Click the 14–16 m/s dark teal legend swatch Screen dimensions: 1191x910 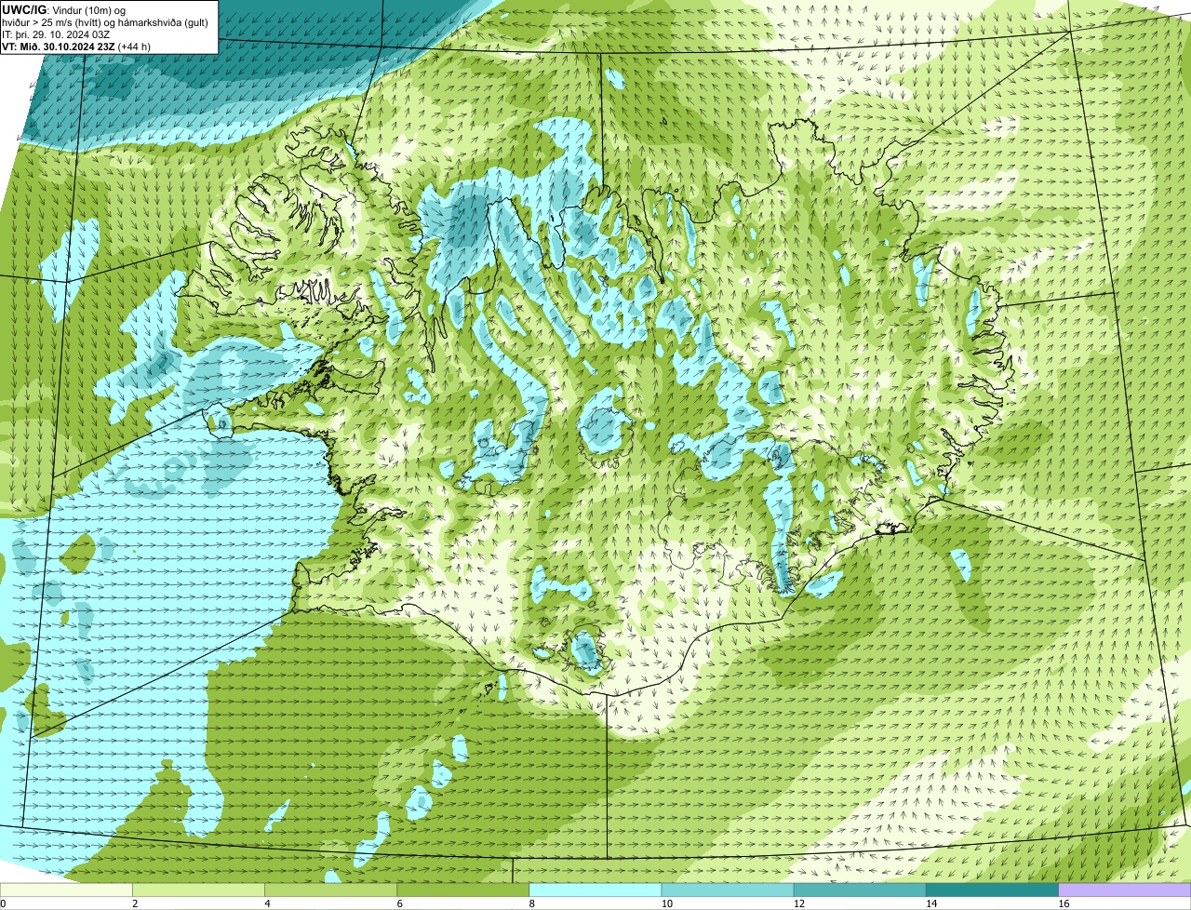click(x=993, y=890)
